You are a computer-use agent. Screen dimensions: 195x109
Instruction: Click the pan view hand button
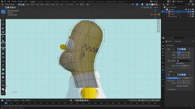(158, 24)
